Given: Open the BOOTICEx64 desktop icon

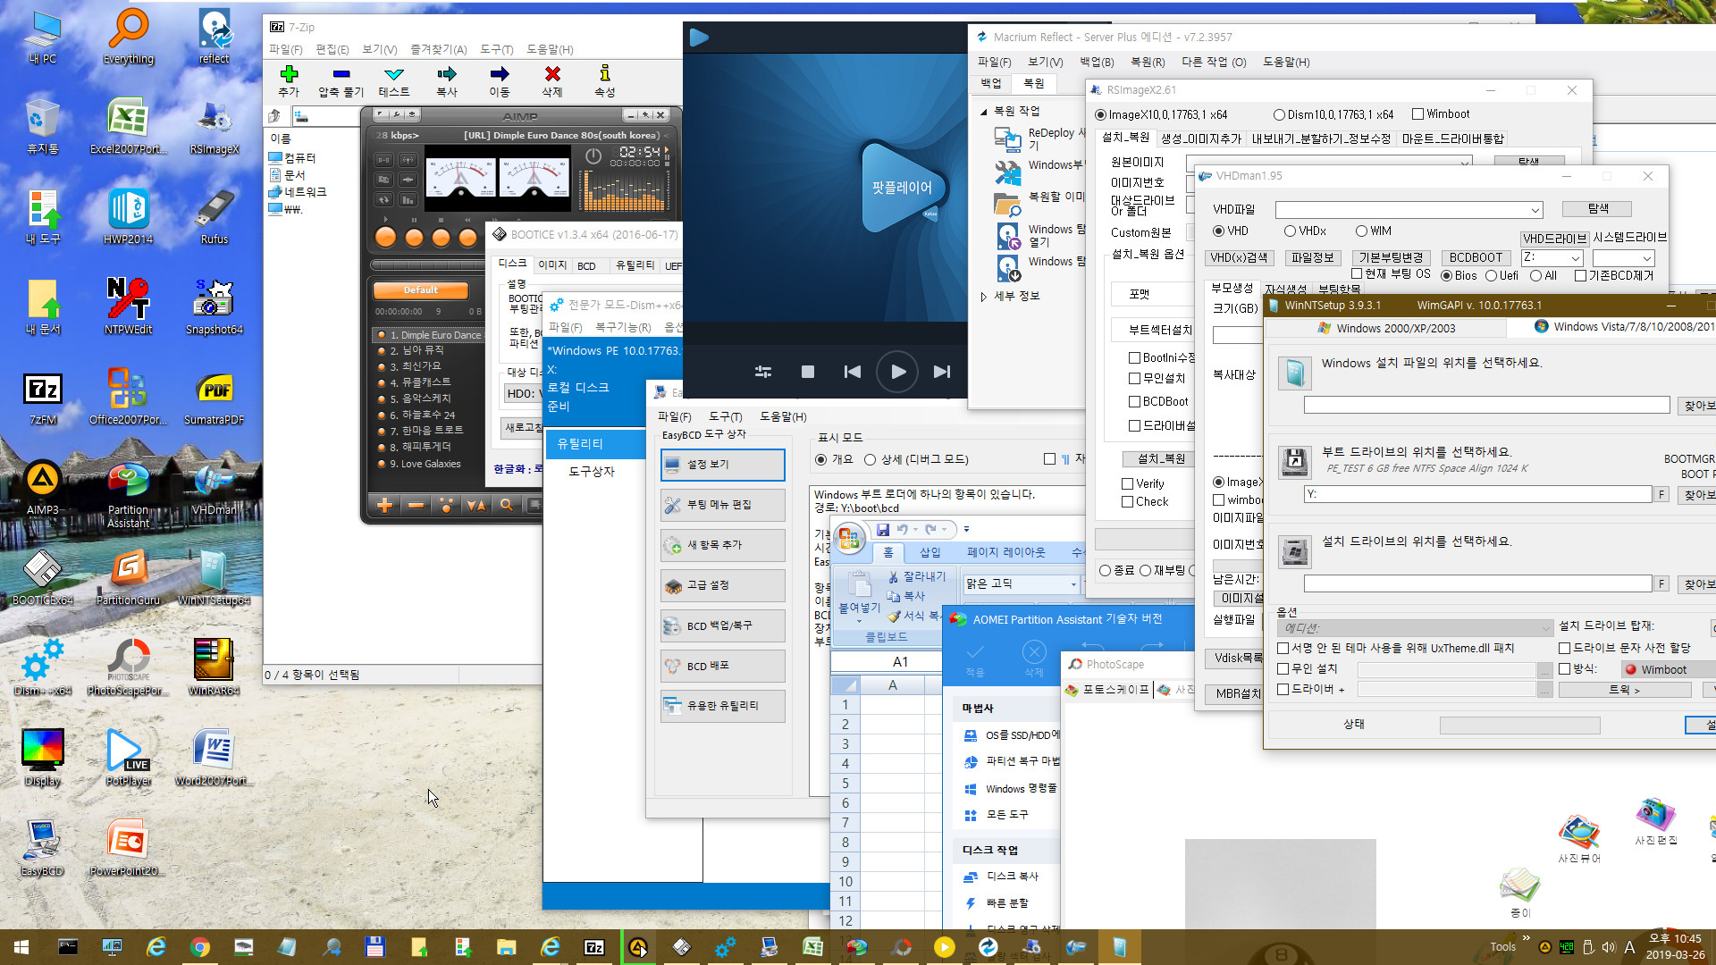Looking at the screenshot, I should 43,578.
